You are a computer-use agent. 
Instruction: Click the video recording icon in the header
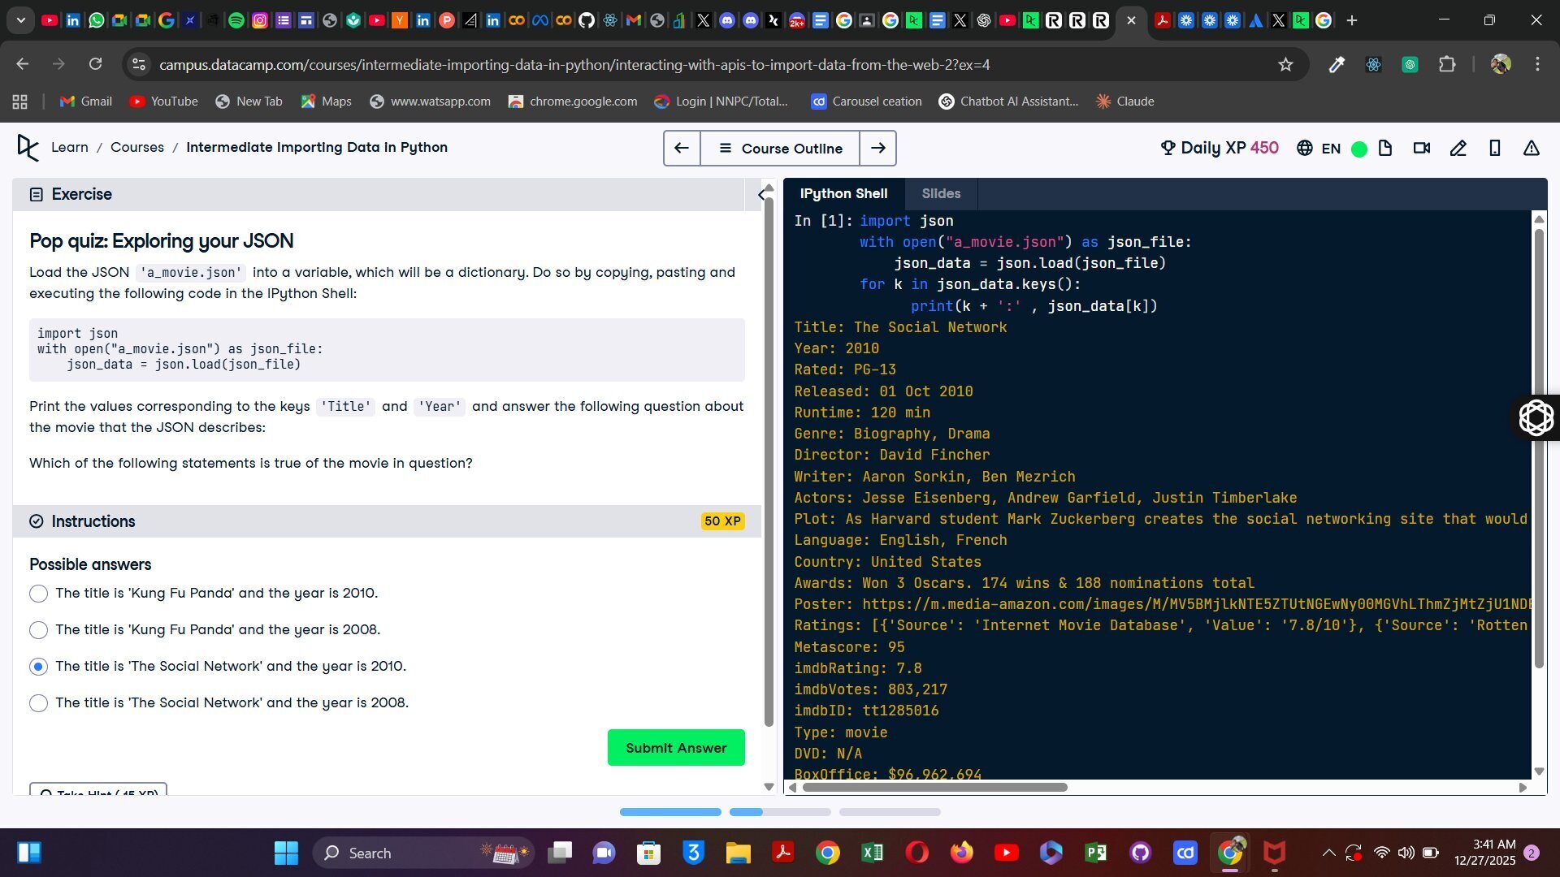pyautogui.click(x=1421, y=148)
